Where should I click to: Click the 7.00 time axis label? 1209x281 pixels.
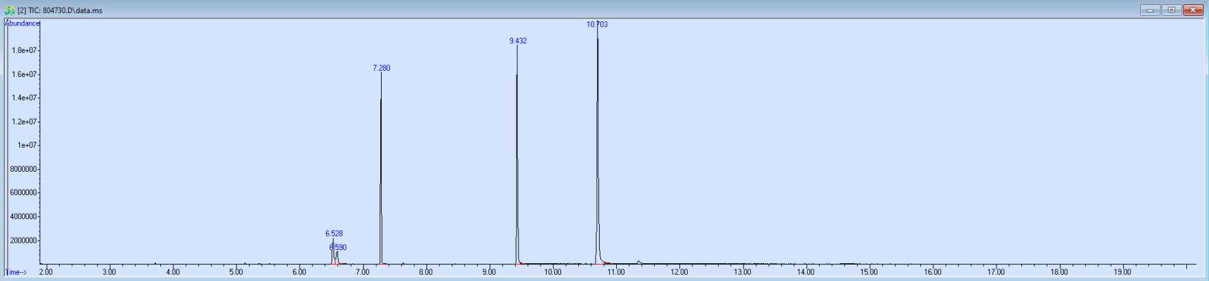[x=362, y=273]
